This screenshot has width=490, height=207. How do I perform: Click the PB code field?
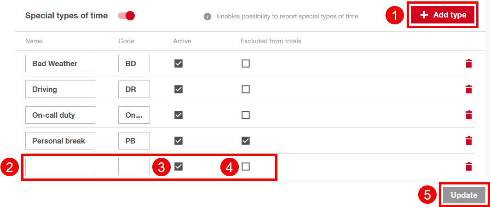click(x=134, y=141)
